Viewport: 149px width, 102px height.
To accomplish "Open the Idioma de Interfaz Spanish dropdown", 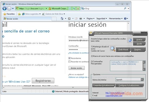I will (129, 80).
